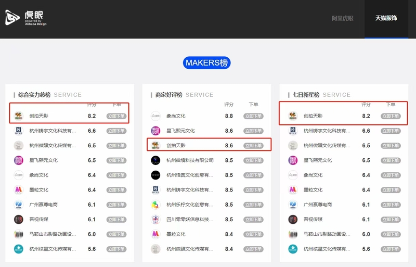Open 象尚文化 name in 商家好评榜
Screen dimensions: 416x267
tap(176, 116)
